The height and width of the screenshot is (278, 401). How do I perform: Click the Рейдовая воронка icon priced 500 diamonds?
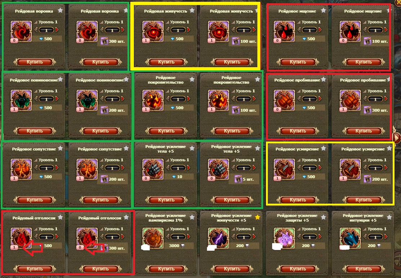pyautogui.click(x=21, y=31)
